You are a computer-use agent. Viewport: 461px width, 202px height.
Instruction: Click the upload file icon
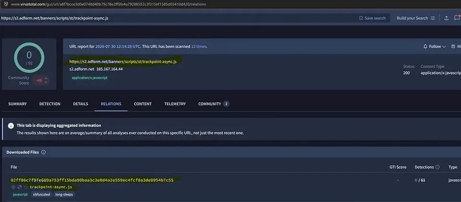tap(446, 18)
